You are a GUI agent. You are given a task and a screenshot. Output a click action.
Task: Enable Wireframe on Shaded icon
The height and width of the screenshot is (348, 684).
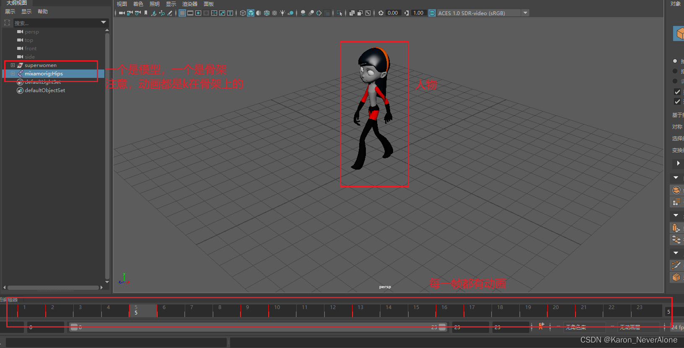(x=267, y=13)
